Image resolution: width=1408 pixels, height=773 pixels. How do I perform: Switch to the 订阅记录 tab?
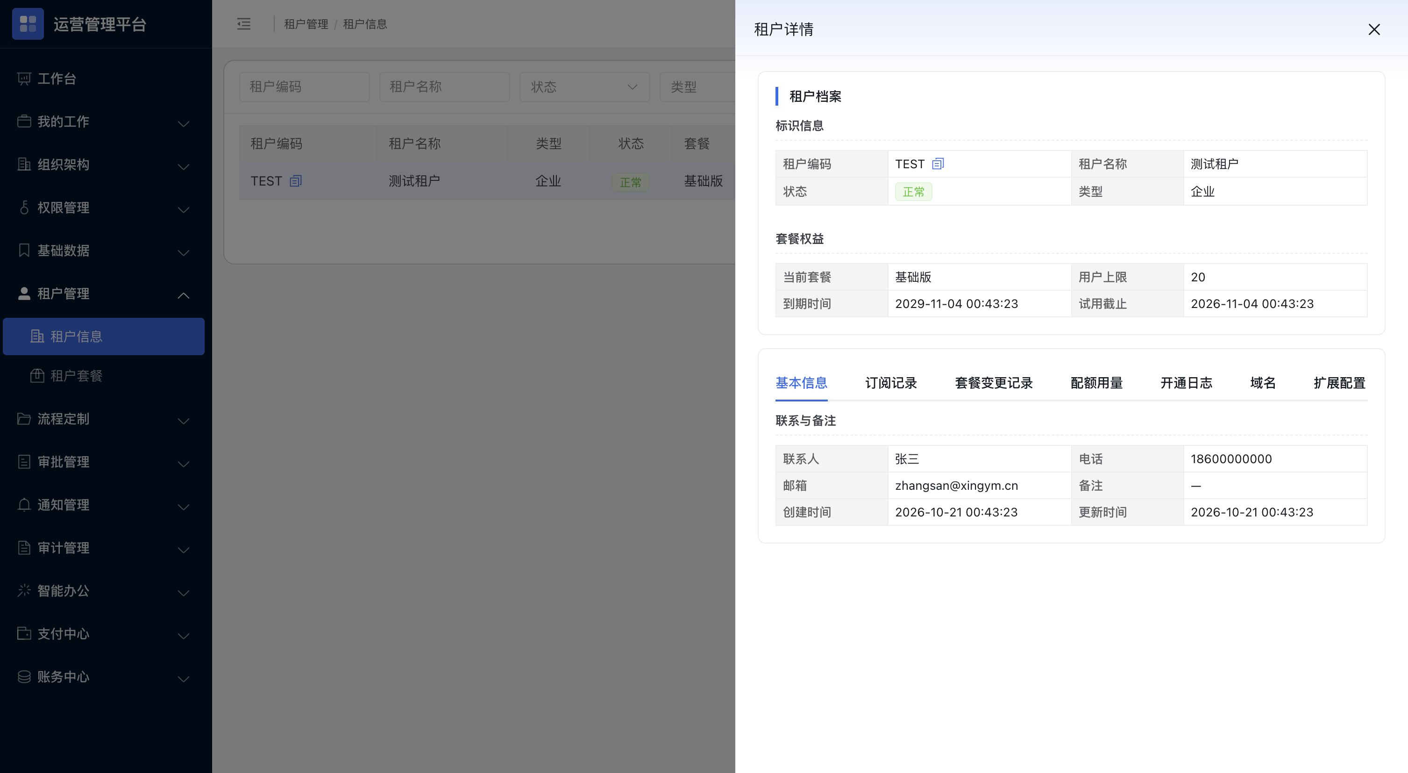pyautogui.click(x=891, y=383)
